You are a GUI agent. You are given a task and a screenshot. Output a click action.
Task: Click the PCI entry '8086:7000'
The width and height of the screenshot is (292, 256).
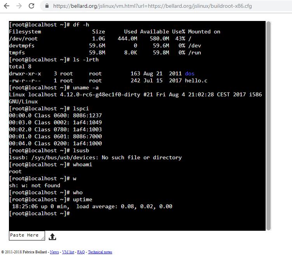coord(87,136)
